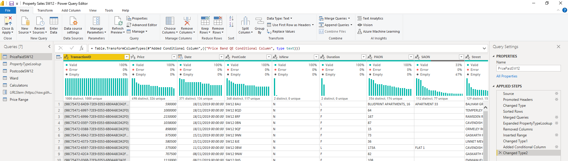Collapse the Queries pane
This screenshot has width=568, height=161.
click(49, 47)
